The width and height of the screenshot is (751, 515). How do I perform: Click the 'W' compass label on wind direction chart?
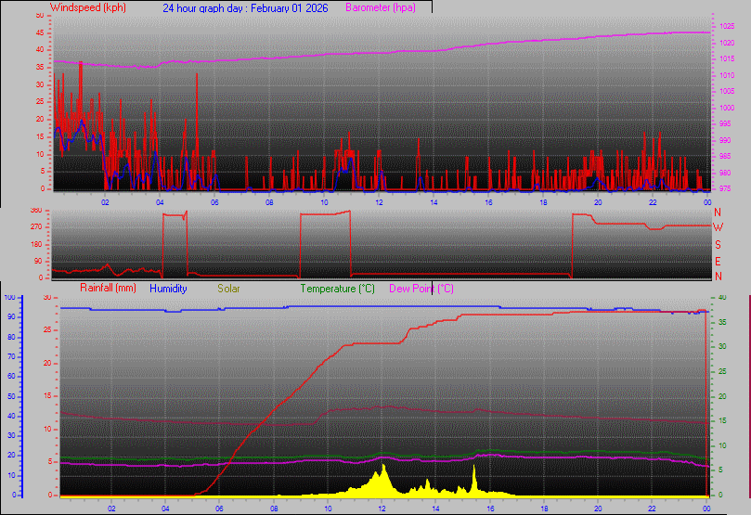[718, 227]
